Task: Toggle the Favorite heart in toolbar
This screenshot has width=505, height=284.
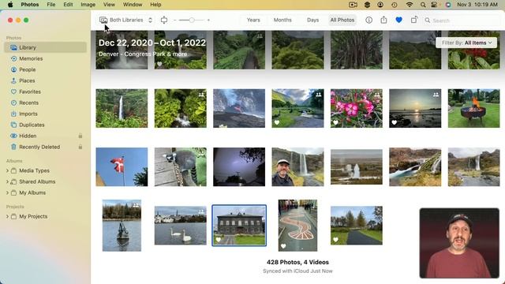Action: 398,20
